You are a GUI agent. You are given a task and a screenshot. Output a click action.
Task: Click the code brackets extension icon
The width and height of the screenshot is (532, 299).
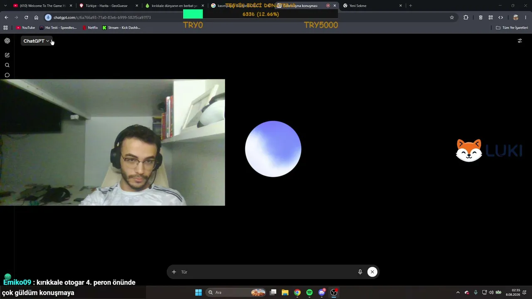pyautogui.click(x=500, y=17)
